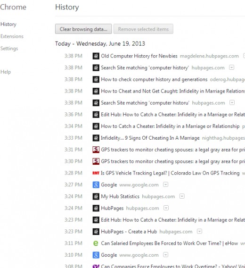Click the favicon beside Infidelity 9 Signs Of Cheating
Image resolution: width=245 pixels, height=268 pixels.
point(96,138)
